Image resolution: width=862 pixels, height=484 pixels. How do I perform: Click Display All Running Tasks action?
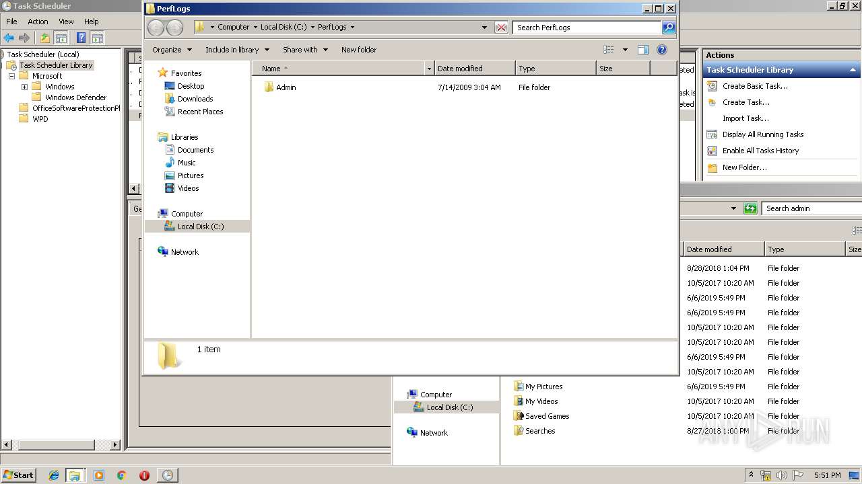pyautogui.click(x=763, y=134)
